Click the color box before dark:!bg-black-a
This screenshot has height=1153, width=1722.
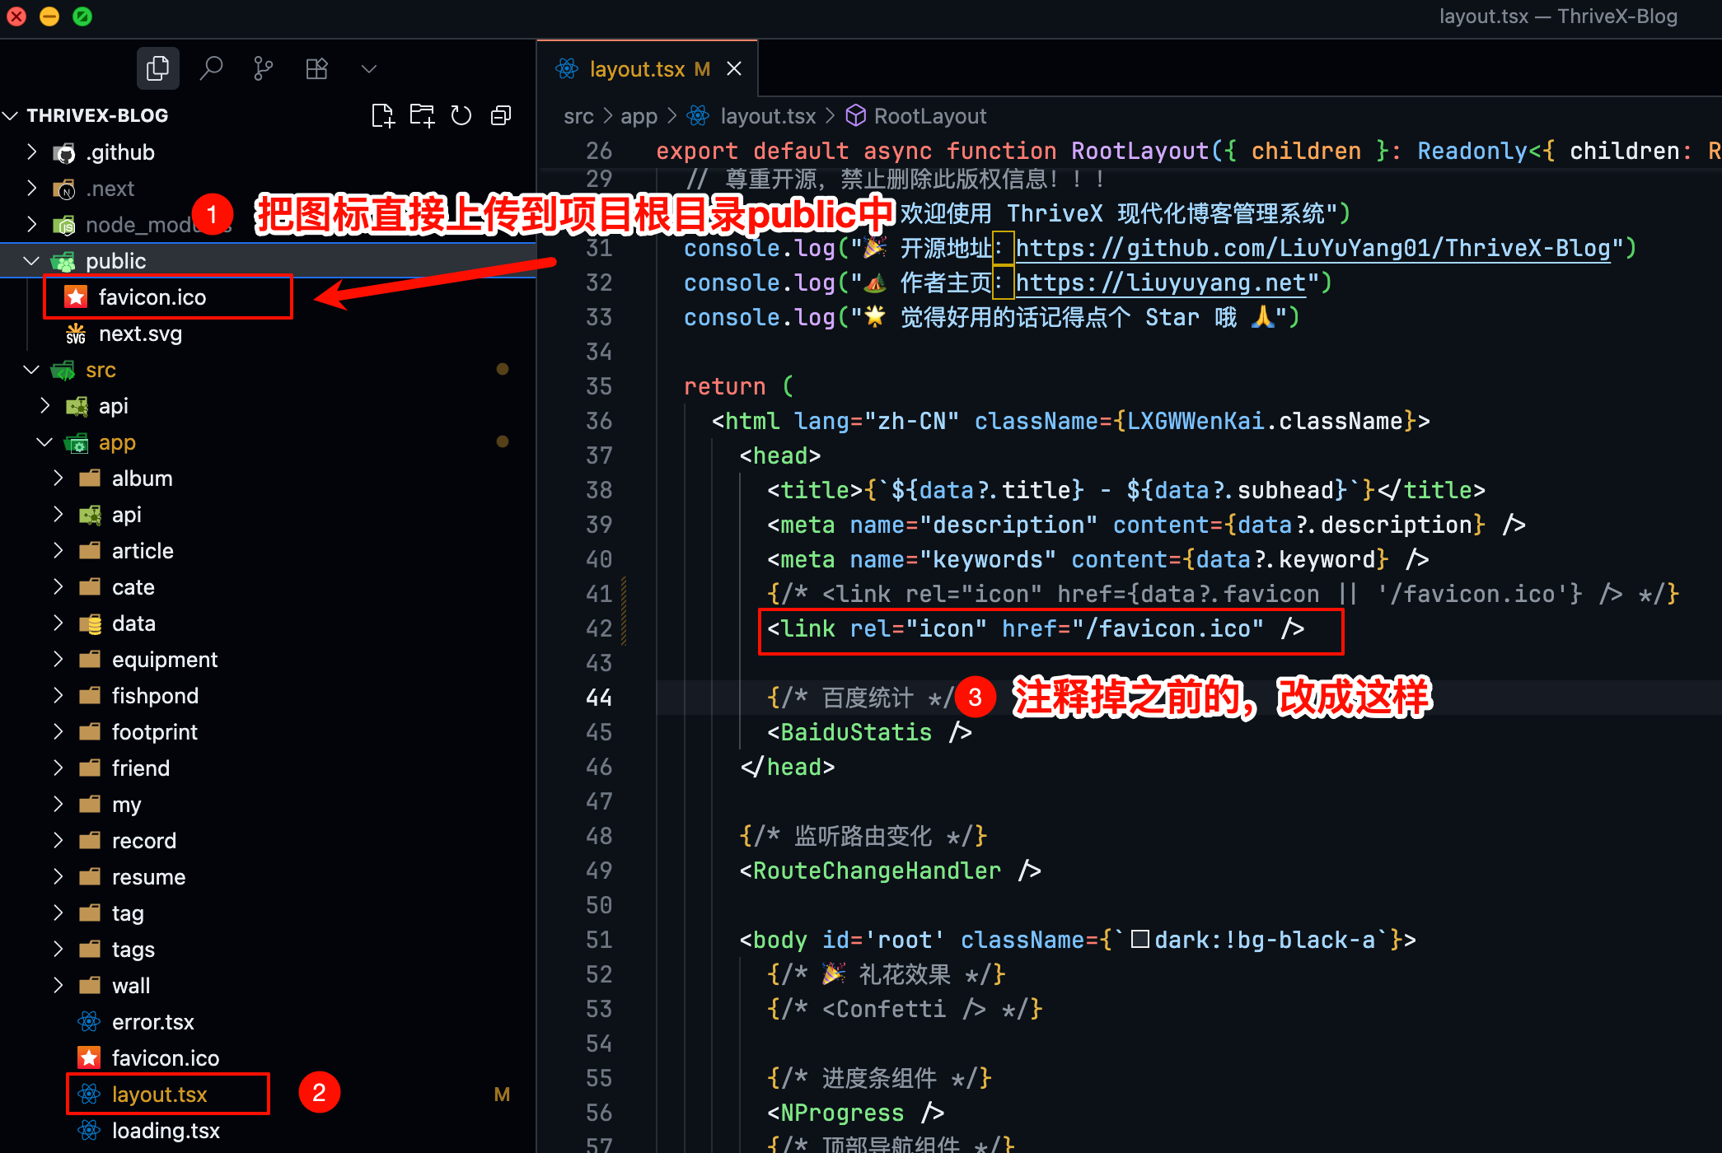[1140, 940]
